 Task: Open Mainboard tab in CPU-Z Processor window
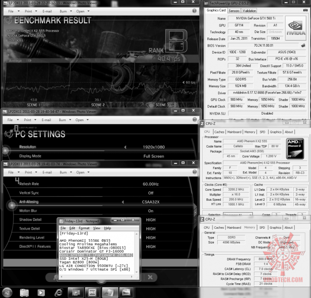234,132
